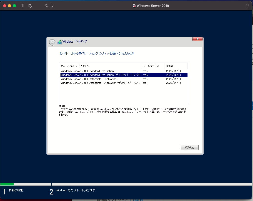The height and width of the screenshot is (201, 253).
Task: Pause the virtual machine
Action: pyautogui.click(x=22, y=6)
